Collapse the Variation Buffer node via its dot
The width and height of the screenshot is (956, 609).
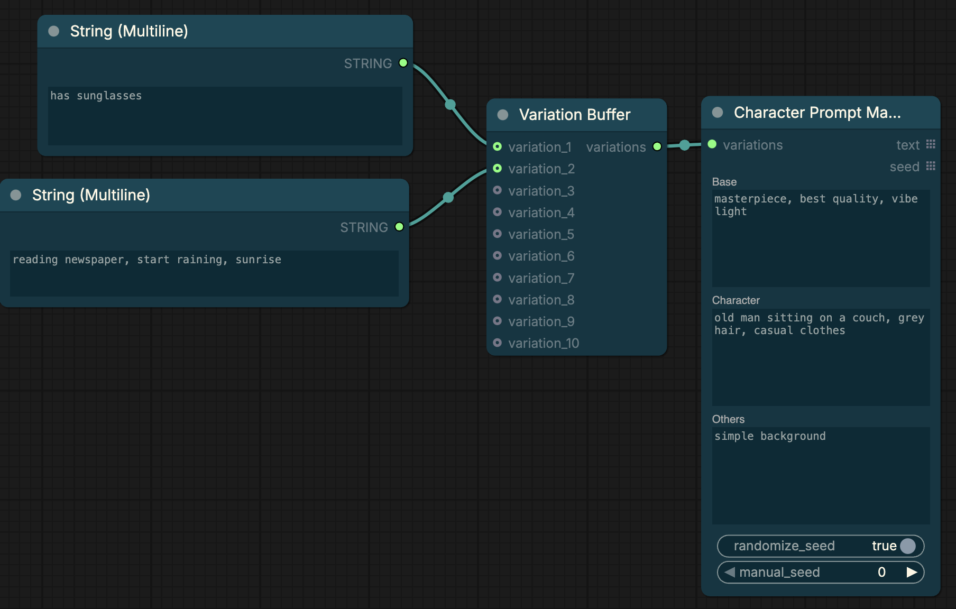coord(503,115)
